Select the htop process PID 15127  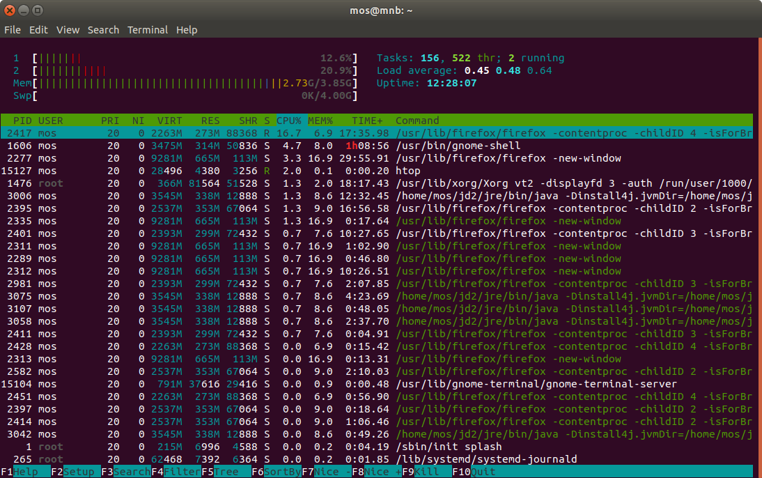(x=377, y=171)
